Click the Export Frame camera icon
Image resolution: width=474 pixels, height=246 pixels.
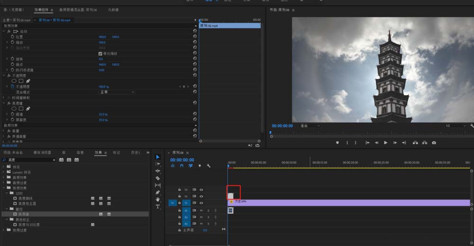[x=434, y=143]
